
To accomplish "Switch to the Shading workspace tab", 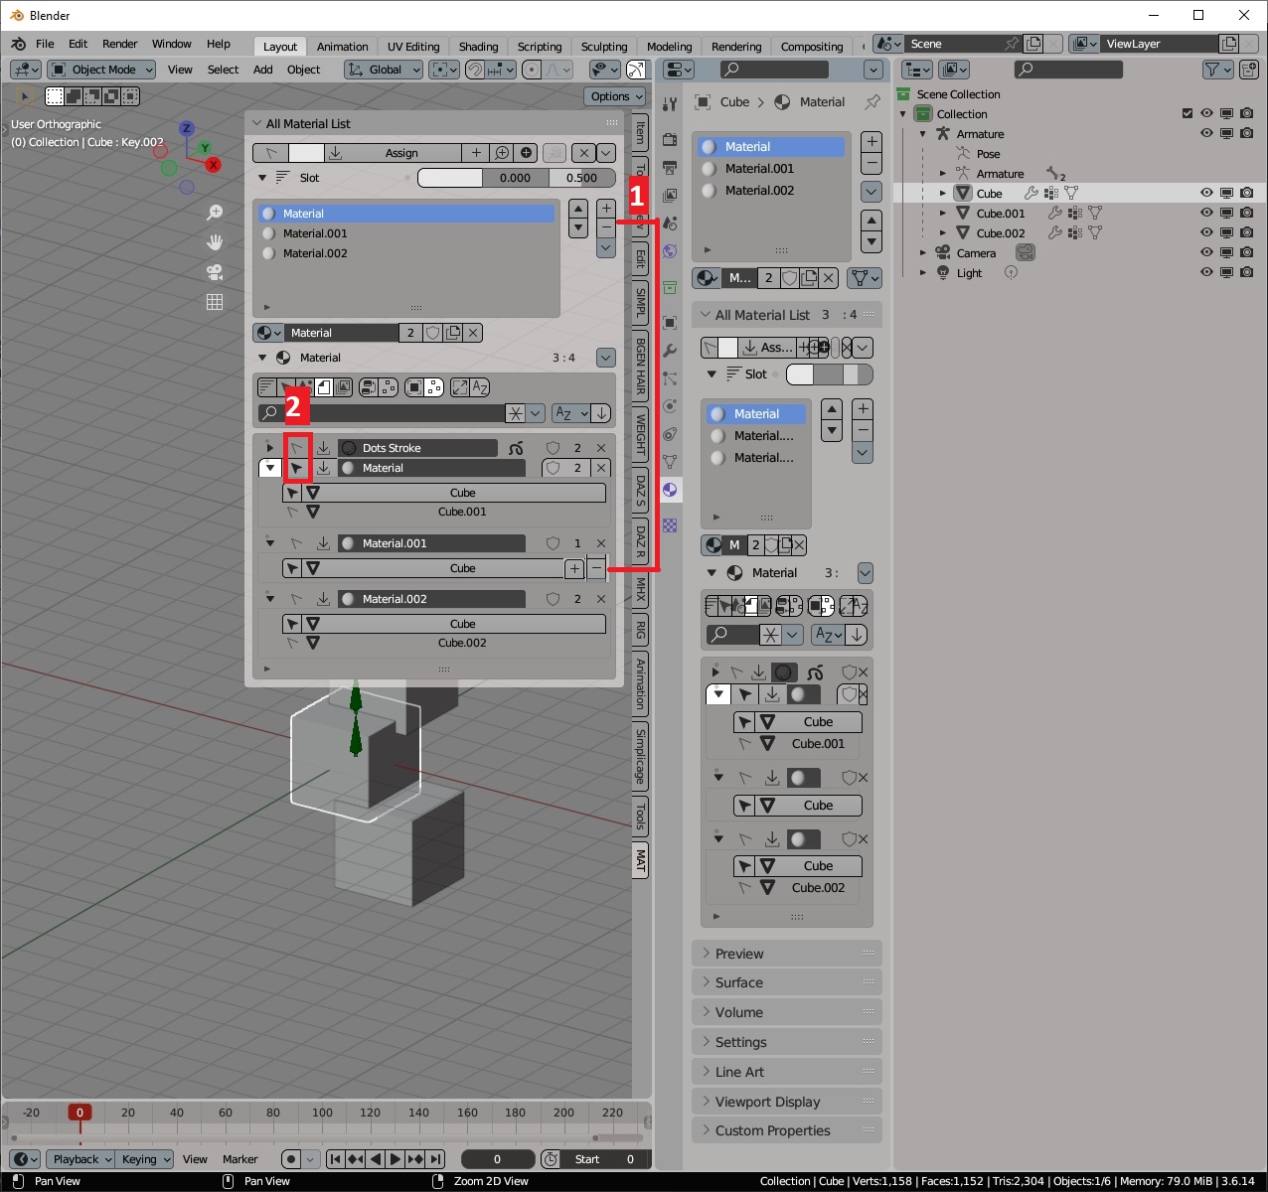I will point(478,47).
